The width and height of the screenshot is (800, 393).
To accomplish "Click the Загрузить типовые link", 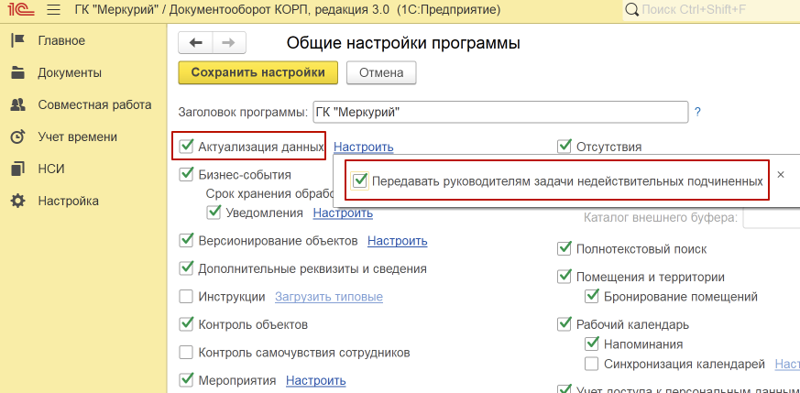I will [x=328, y=297].
